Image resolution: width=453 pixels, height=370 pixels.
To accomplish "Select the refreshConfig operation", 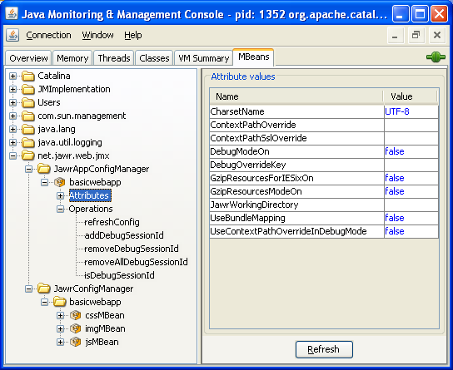I will point(112,222).
